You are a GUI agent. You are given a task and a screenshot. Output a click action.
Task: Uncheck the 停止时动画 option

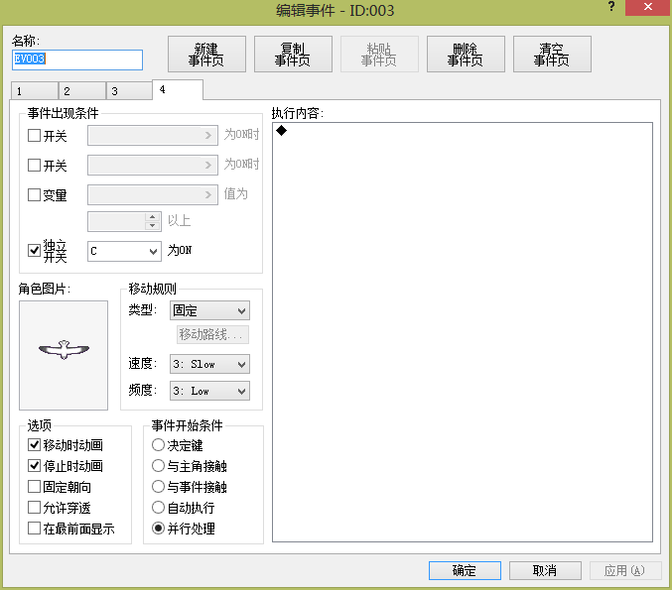[34, 465]
